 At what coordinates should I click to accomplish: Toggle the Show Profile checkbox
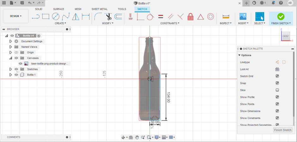(277, 97)
